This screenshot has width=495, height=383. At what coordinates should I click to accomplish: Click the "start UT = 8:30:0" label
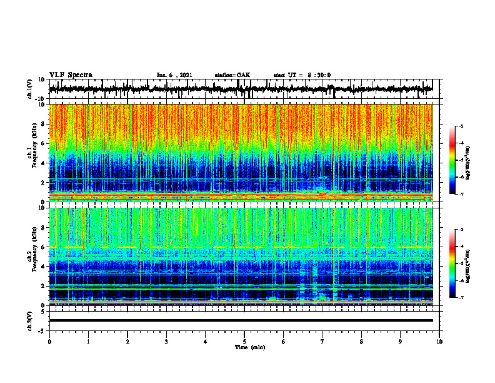coord(302,75)
